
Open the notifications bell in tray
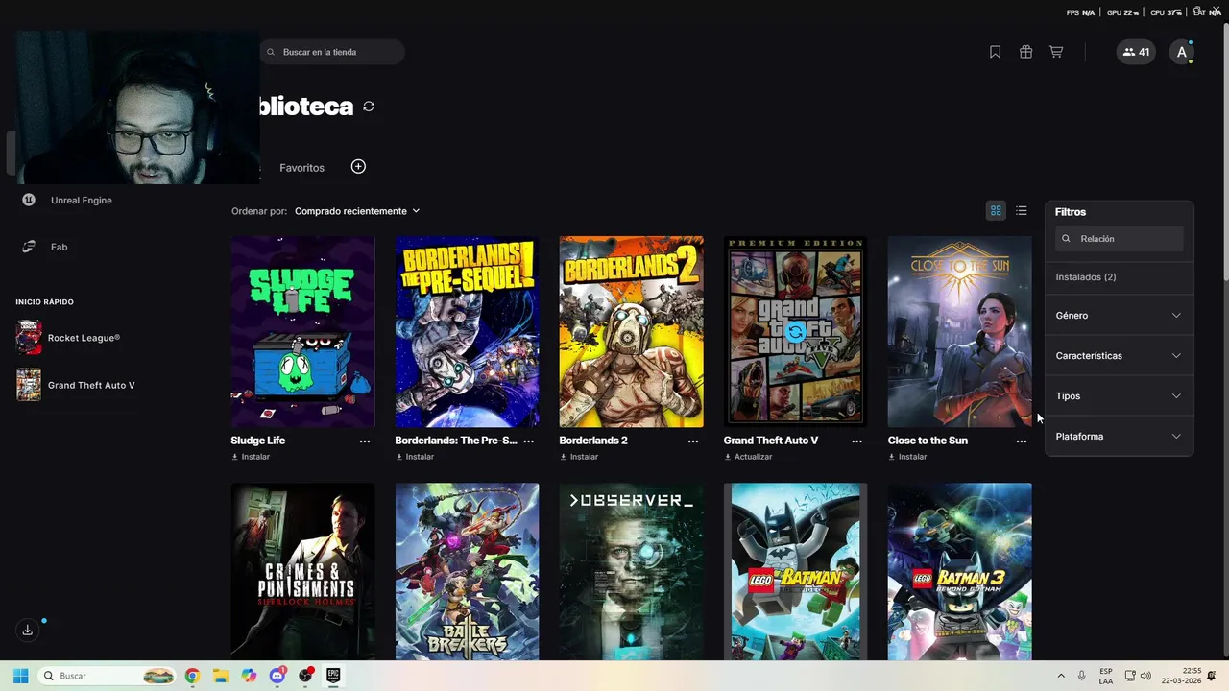[x=1212, y=676]
